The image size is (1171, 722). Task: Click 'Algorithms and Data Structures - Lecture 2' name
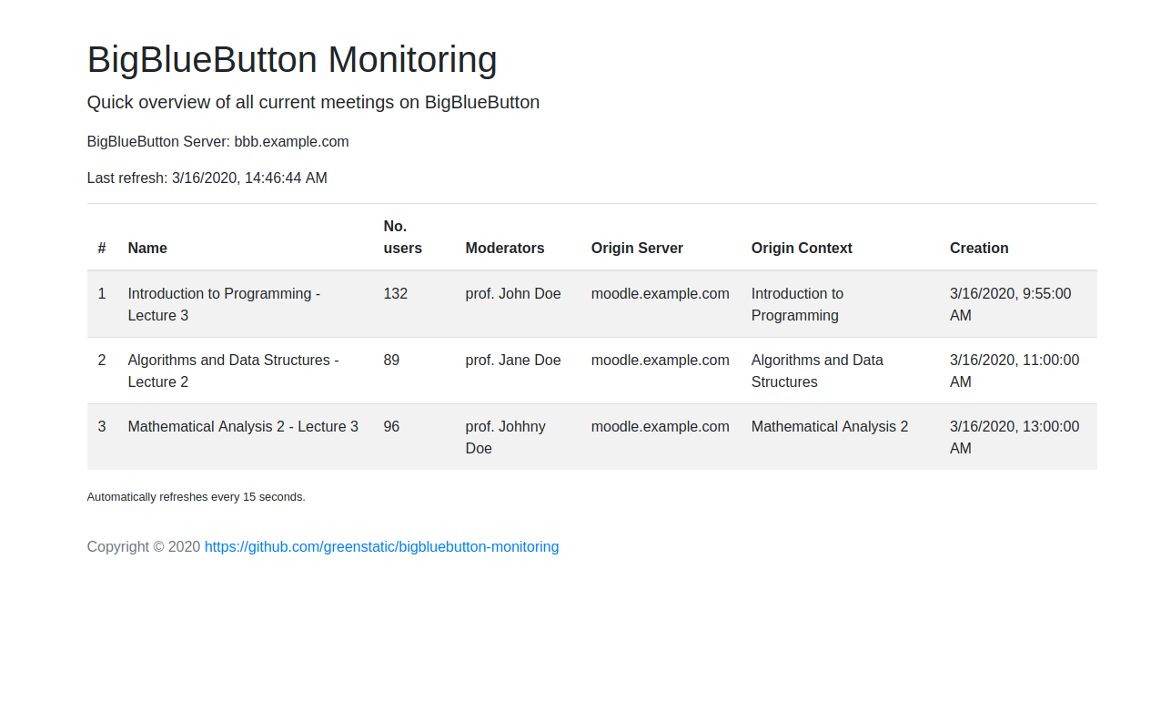click(x=233, y=371)
